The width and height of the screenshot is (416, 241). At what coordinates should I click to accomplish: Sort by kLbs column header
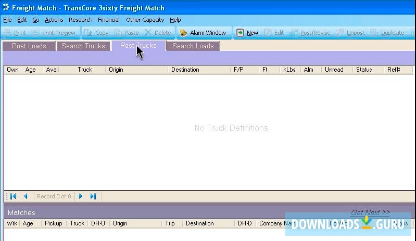pos(290,70)
